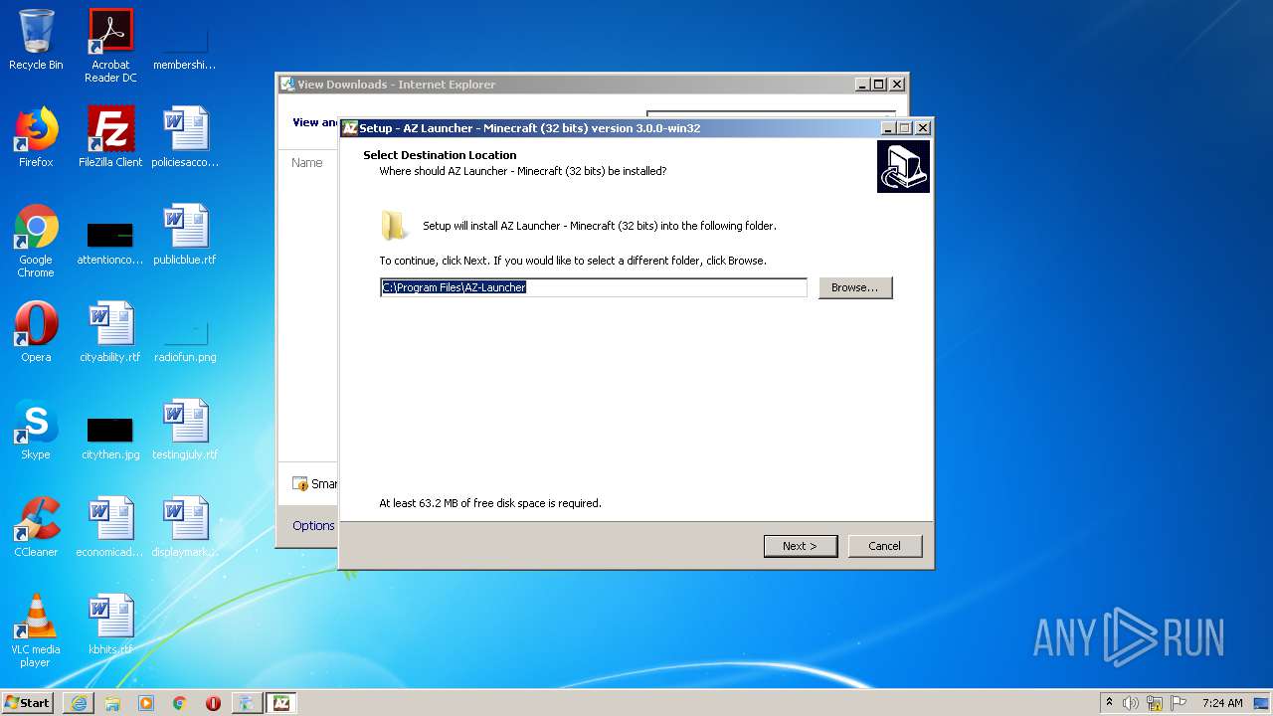Screen dimensions: 1273x716
Task: Select Opera desktop shortcut
Action: [x=36, y=332]
